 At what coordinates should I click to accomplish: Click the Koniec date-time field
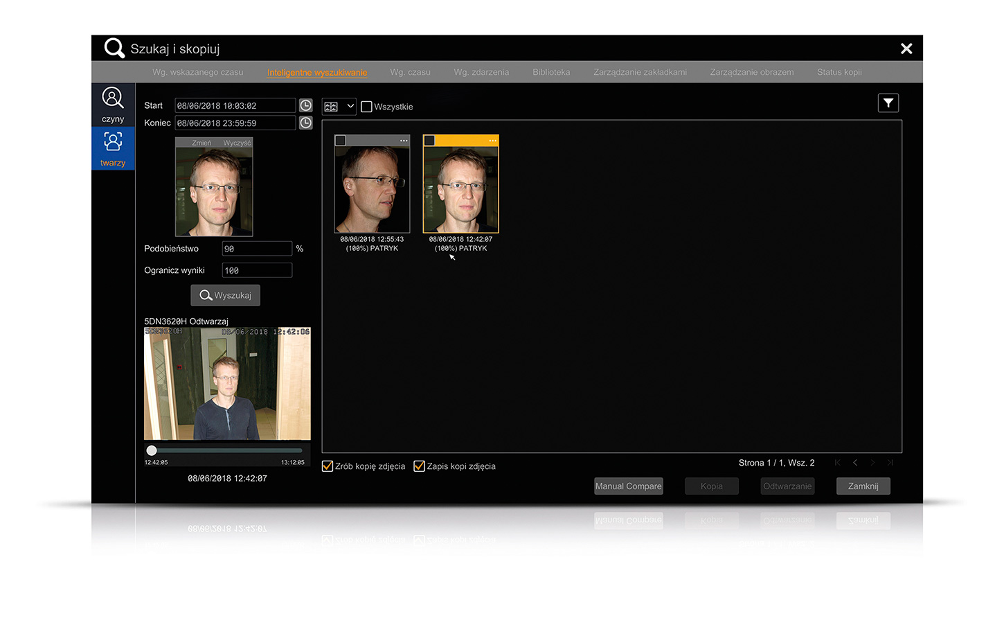235,123
